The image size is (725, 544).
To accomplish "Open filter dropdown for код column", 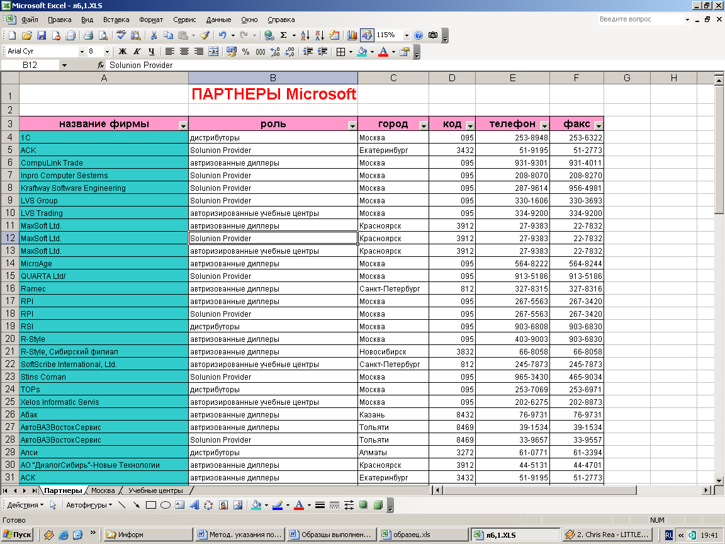I will (x=470, y=125).
